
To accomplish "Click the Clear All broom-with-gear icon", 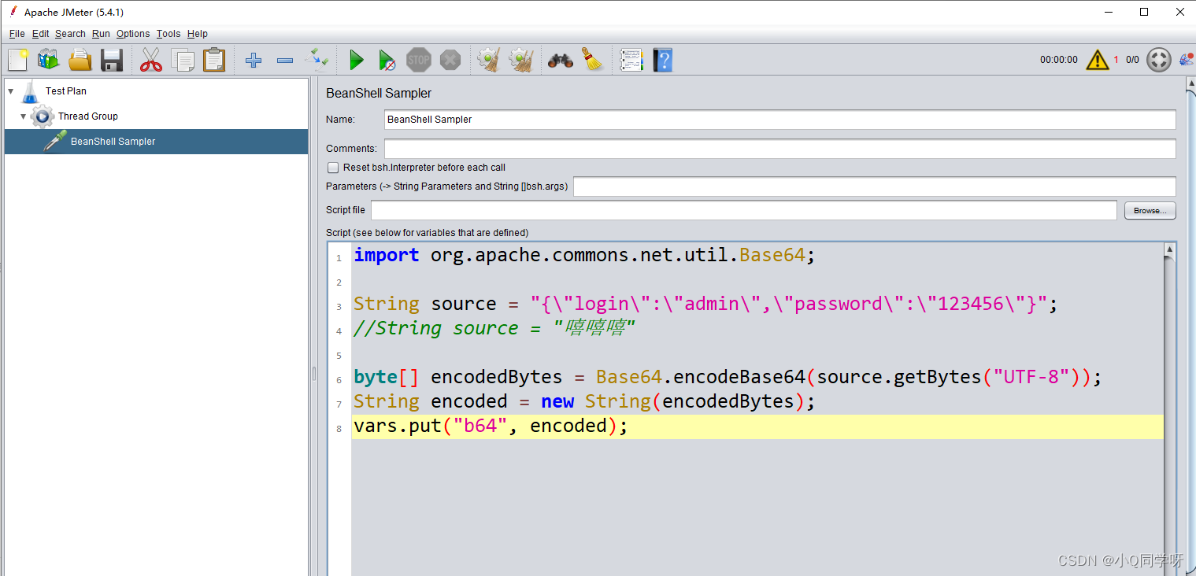I will point(519,59).
